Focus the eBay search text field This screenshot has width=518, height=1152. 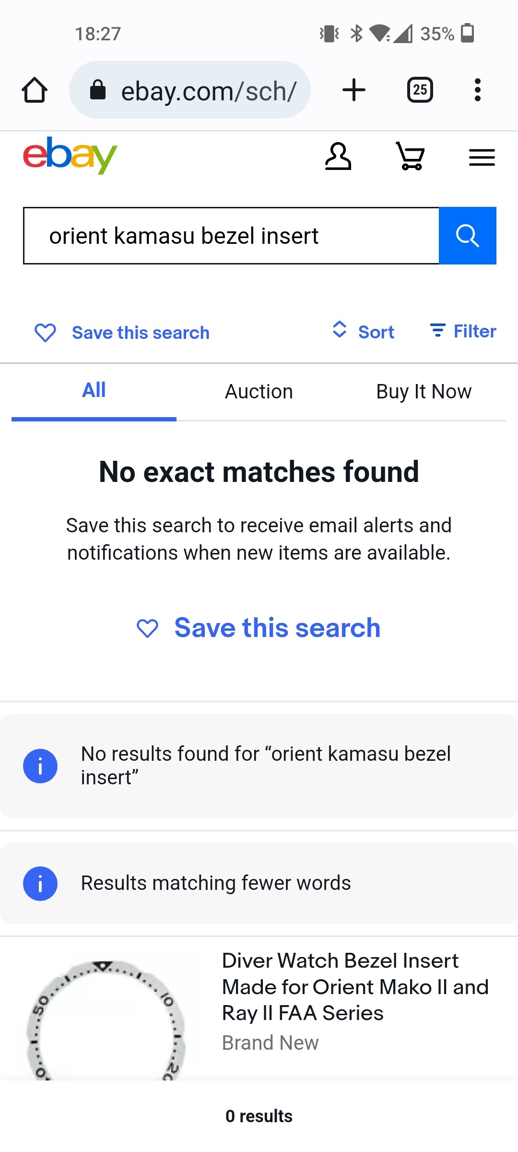(x=231, y=236)
